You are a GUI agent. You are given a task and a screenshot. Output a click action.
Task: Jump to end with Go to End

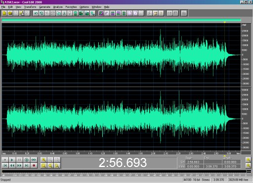pyautogui.click(x=27, y=165)
